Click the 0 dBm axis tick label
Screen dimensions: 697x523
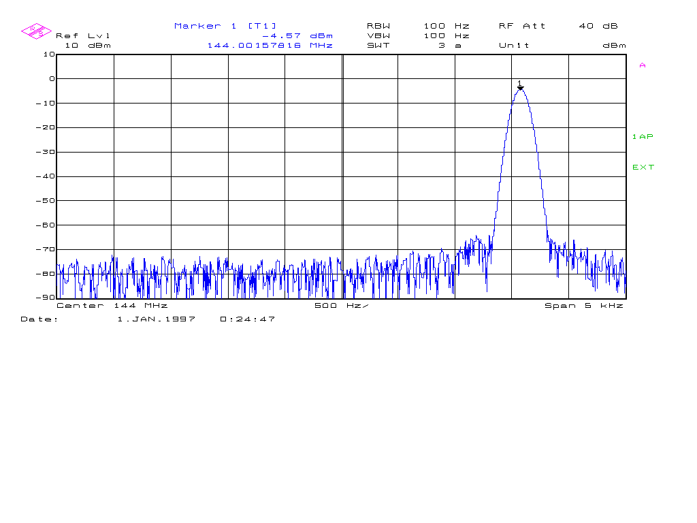tap(52, 79)
